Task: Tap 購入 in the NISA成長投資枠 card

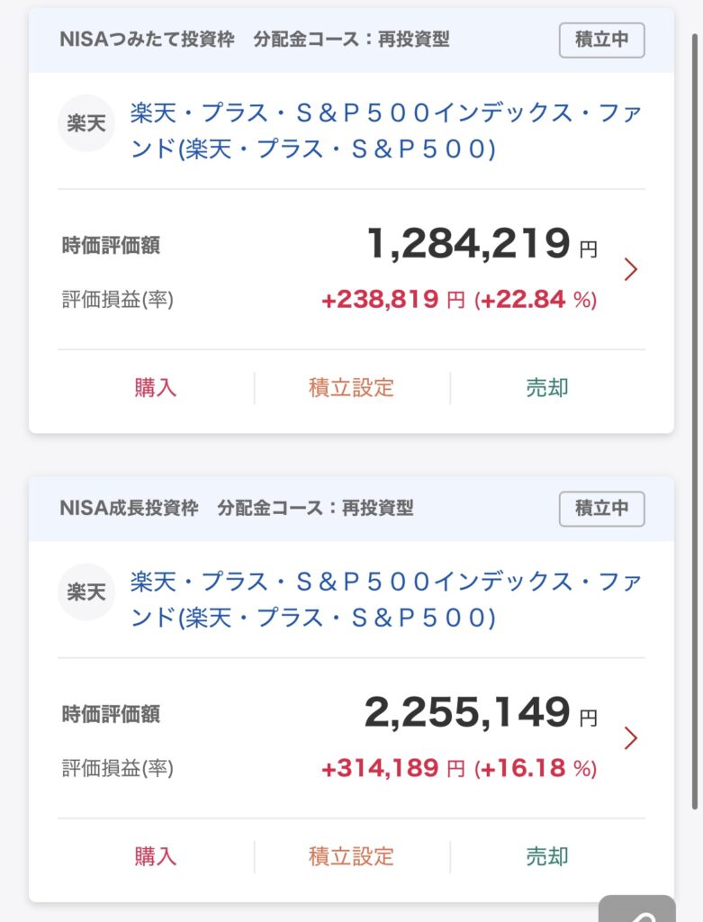Action: (x=156, y=856)
